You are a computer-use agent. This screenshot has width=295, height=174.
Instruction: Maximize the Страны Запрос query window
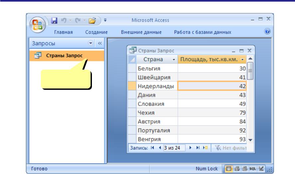241,51
